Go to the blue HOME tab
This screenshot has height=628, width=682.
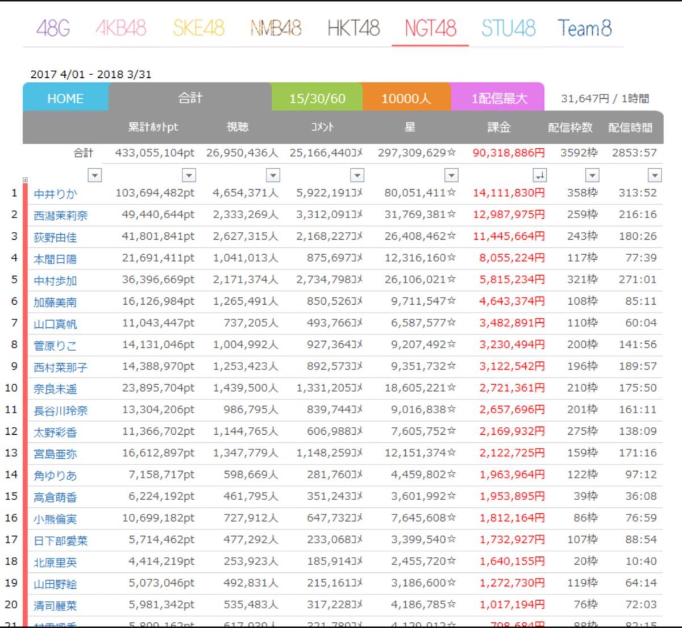tap(65, 98)
